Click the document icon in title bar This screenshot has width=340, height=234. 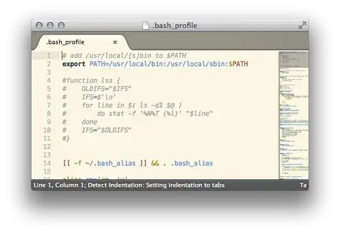click(145, 26)
